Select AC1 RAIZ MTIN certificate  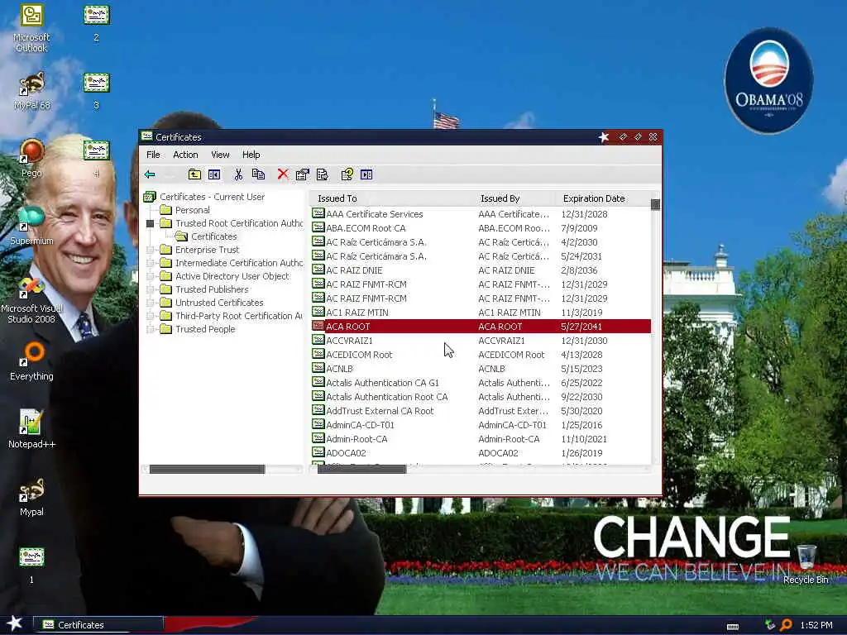point(481,312)
